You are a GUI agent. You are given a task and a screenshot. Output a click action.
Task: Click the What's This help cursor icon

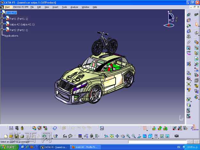[56, 136]
